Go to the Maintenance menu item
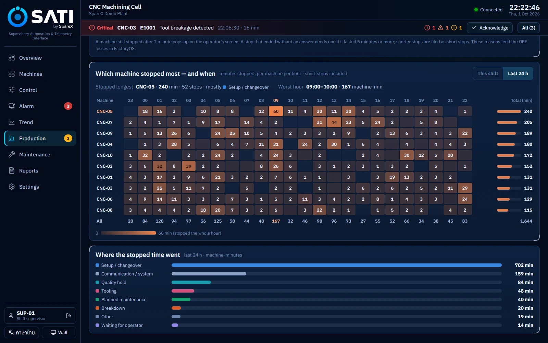Viewport: 548px width, 343px height. click(40, 154)
